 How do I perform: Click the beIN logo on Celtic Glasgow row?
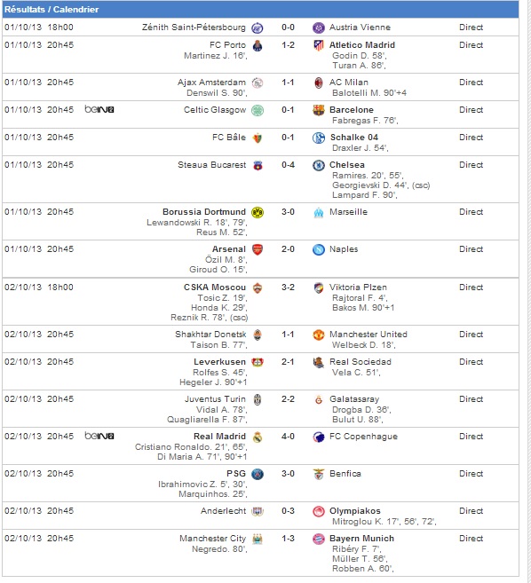(x=99, y=109)
